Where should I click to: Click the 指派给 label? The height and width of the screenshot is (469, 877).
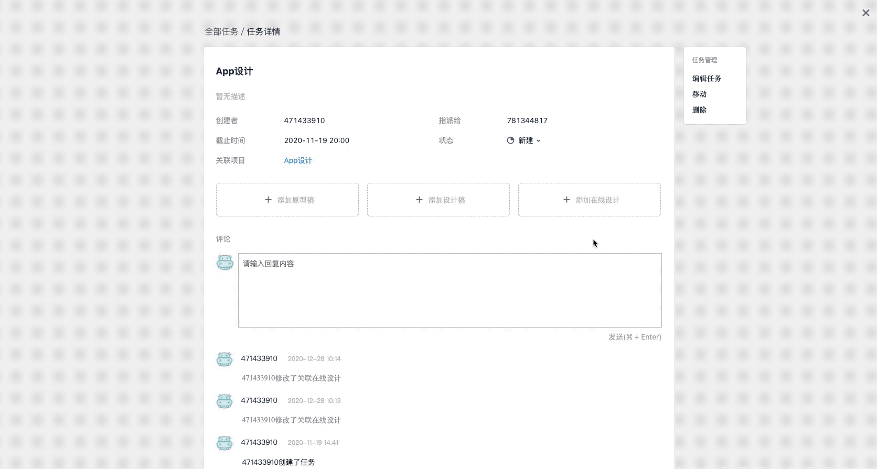pyautogui.click(x=450, y=121)
